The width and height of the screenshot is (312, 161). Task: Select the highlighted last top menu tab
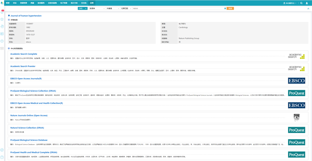92,3
